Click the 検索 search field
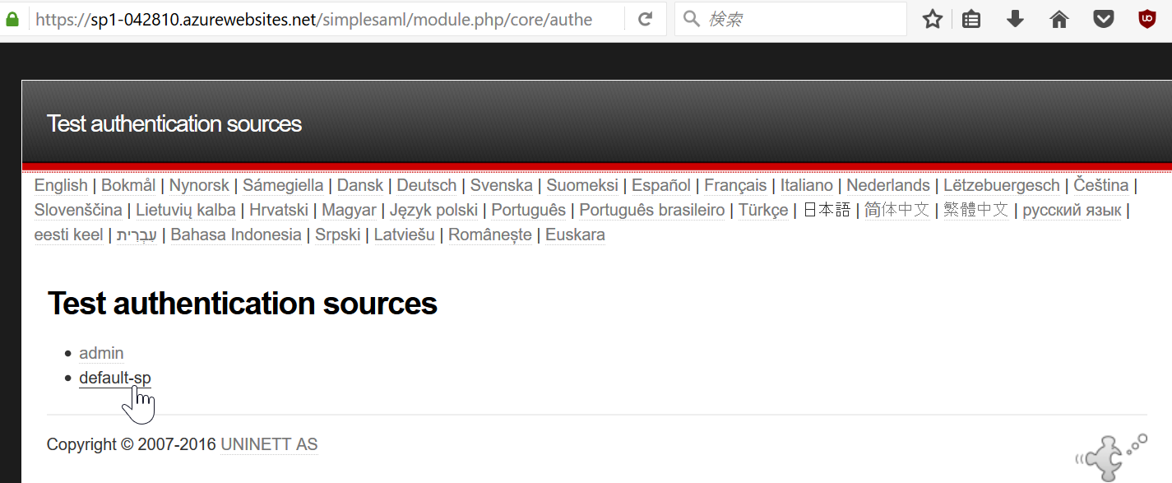Viewport: 1172px width, 483px height. (790, 18)
